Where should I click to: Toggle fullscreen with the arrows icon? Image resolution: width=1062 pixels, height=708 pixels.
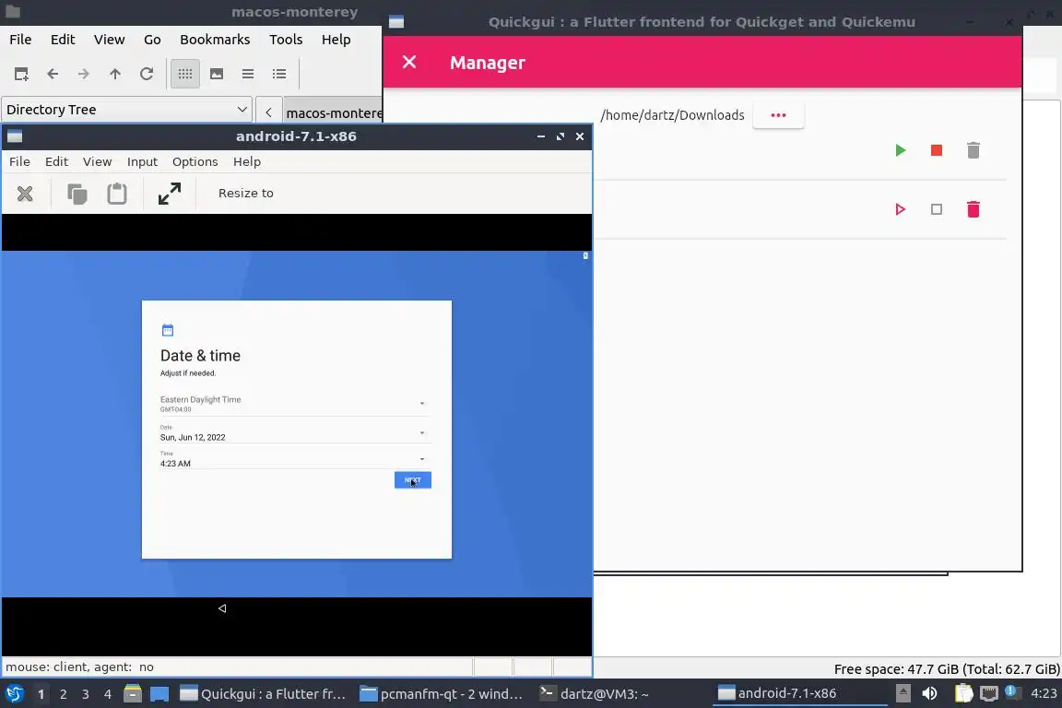[x=170, y=194]
